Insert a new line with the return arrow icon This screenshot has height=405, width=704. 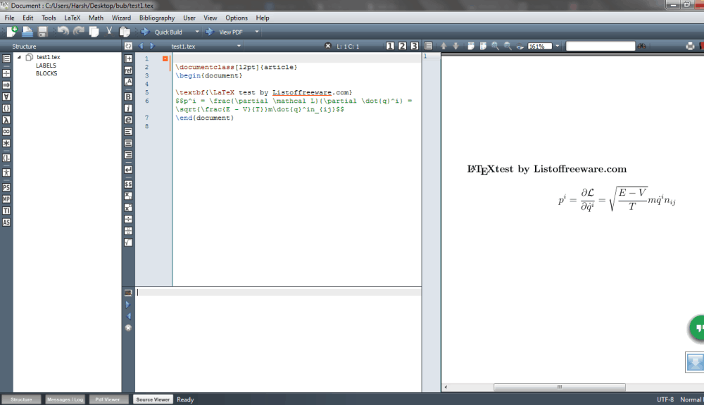[128, 170]
